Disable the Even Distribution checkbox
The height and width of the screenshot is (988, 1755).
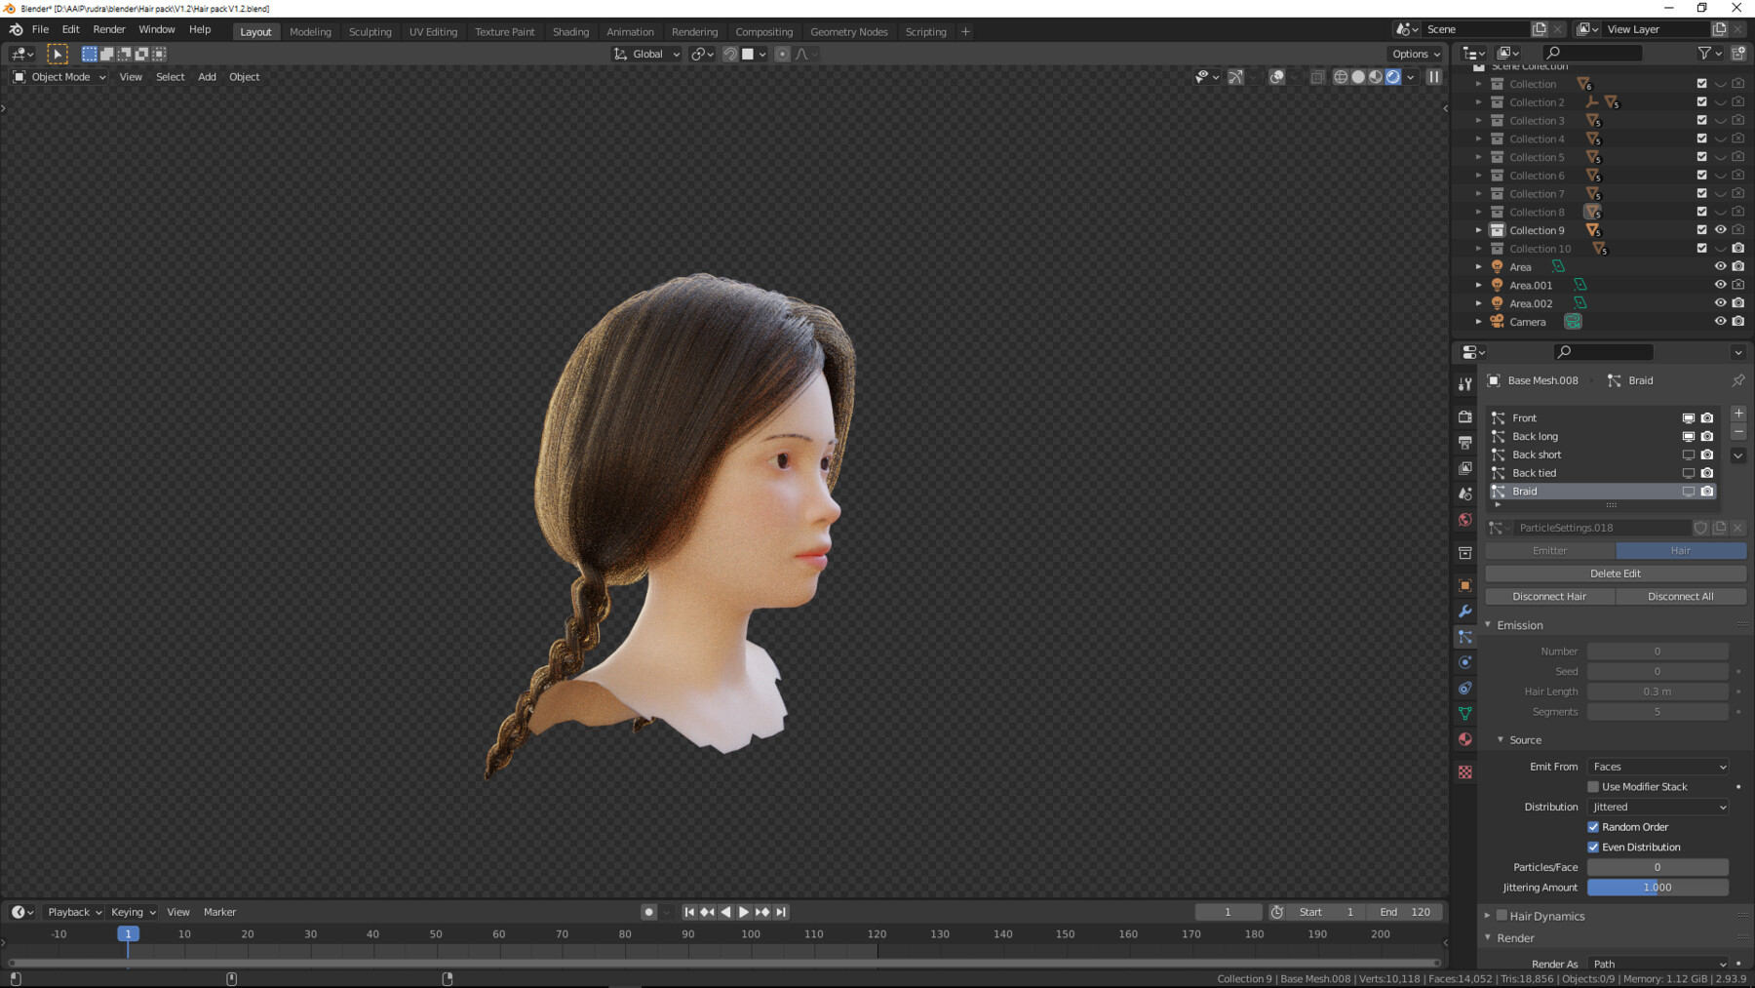(1593, 847)
